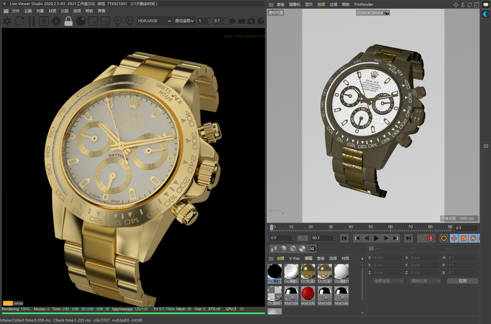Viewport: 491px width, 324px height.
Task: Toggle autokeying red circle button
Action: point(431,238)
